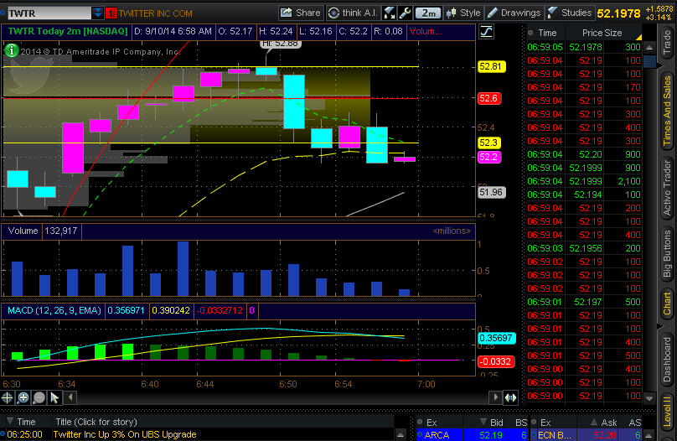Open the Times And Sales side tab
The image size is (677, 441).
667,110
